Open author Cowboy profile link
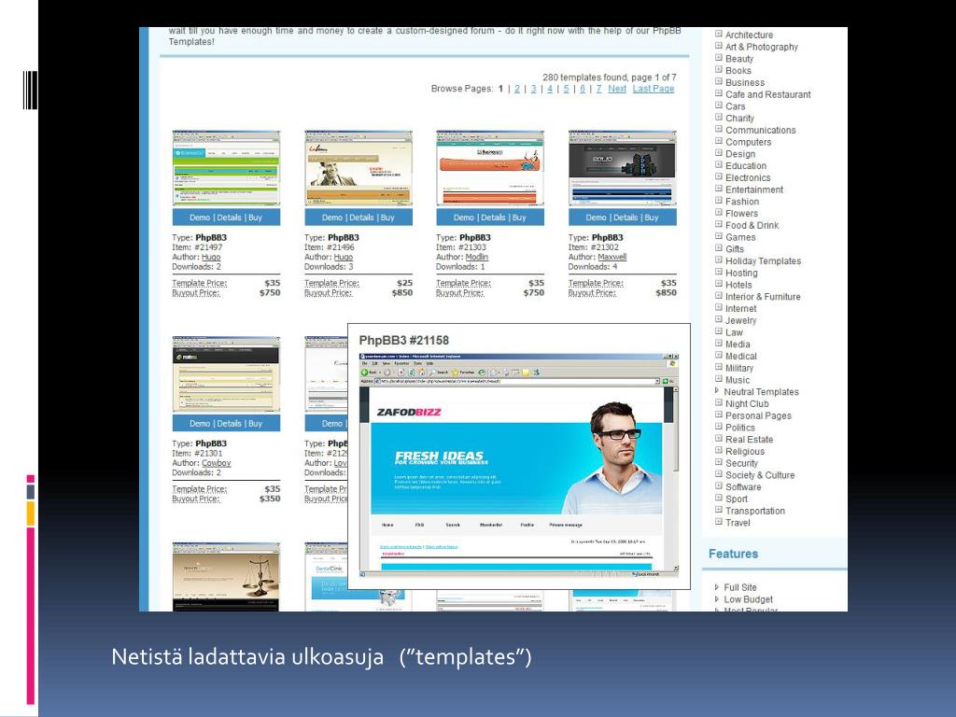This screenshot has height=717, width=956. (217, 463)
